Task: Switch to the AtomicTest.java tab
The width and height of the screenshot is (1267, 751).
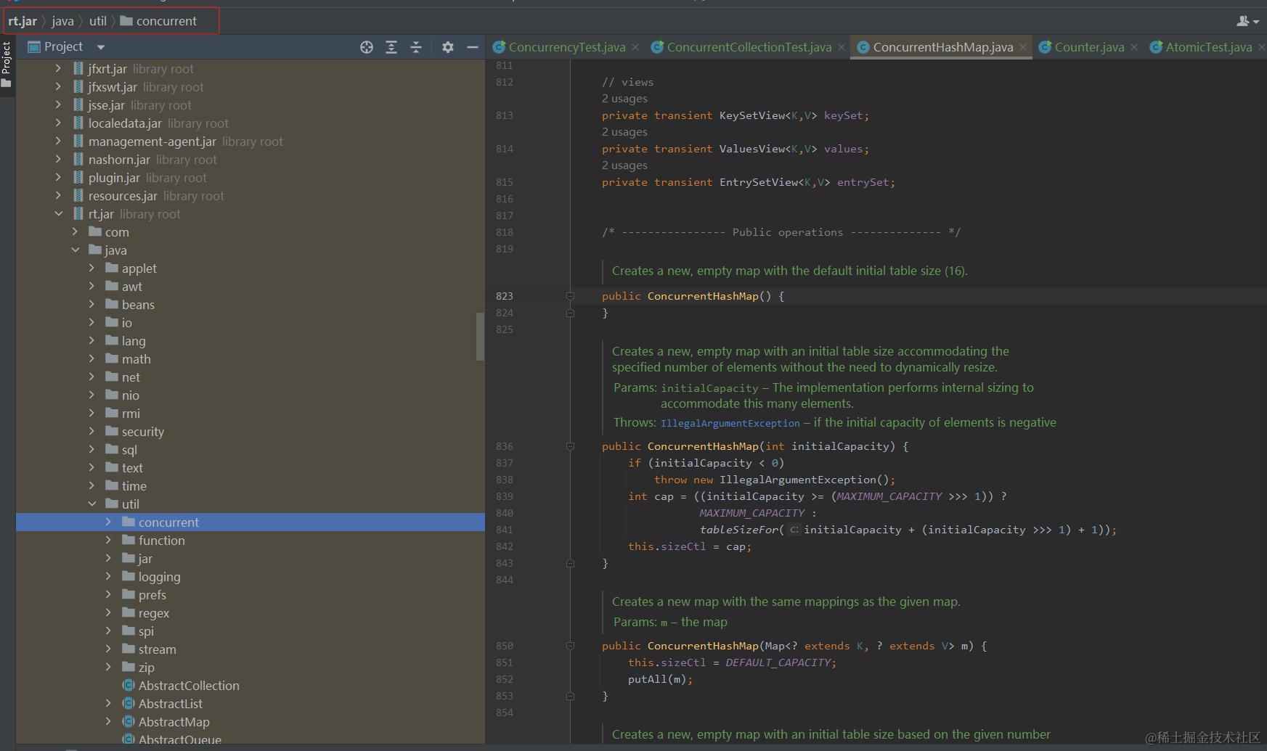Action: click(1208, 47)
